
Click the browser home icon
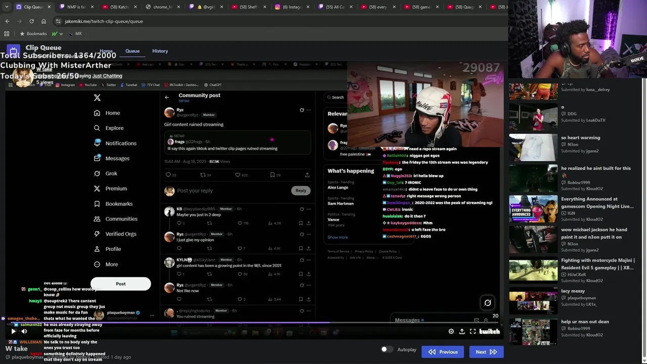tap(43, 21)
